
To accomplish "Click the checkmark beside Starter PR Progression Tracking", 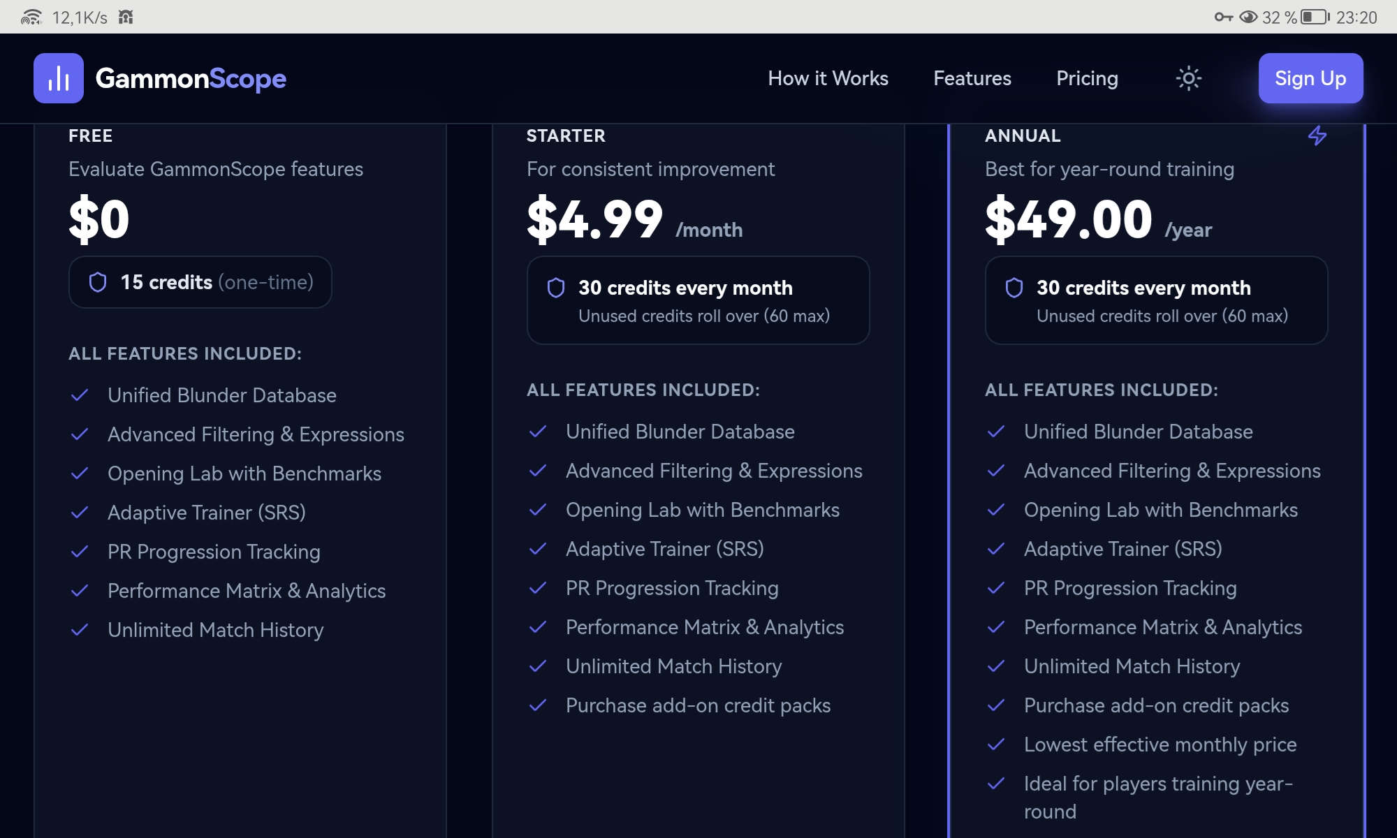I will [538, 588].
